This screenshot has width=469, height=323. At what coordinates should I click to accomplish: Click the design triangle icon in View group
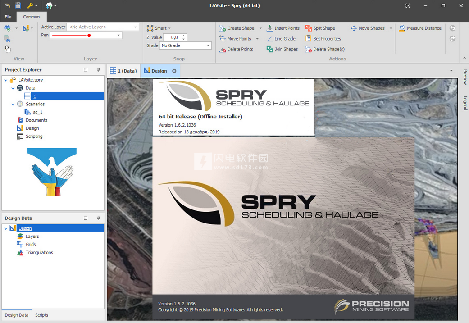26,28
